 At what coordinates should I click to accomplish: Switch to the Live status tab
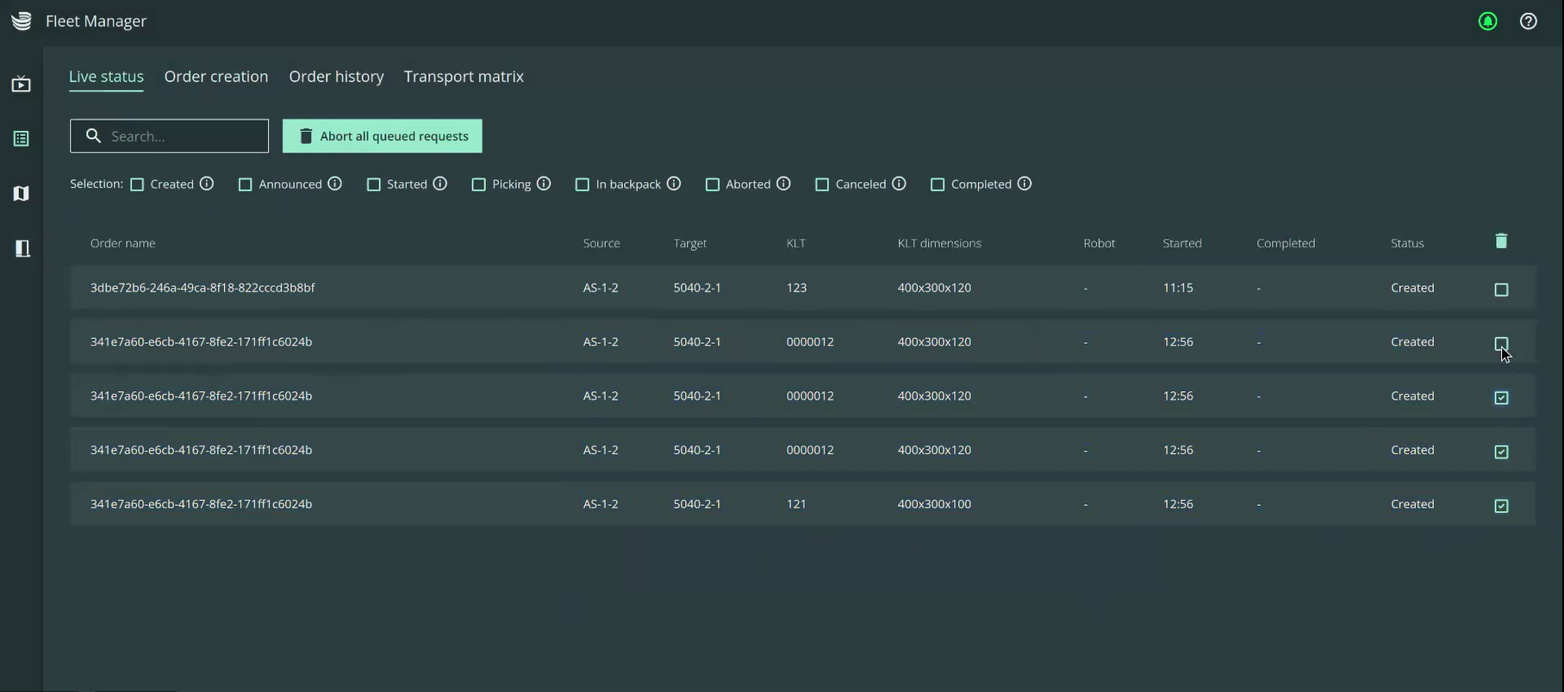[x=106, y=77]
